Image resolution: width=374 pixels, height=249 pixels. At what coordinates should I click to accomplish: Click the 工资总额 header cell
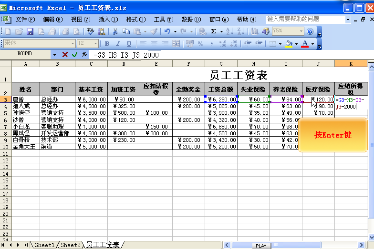coord(221,90)
